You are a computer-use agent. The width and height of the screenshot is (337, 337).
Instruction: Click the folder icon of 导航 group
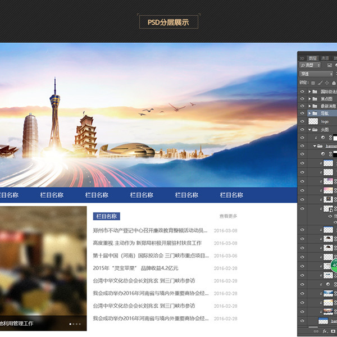tap(315, 113)
